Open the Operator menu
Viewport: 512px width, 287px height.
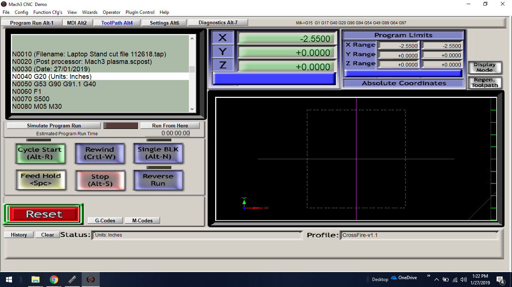click(x=112, y=12)
